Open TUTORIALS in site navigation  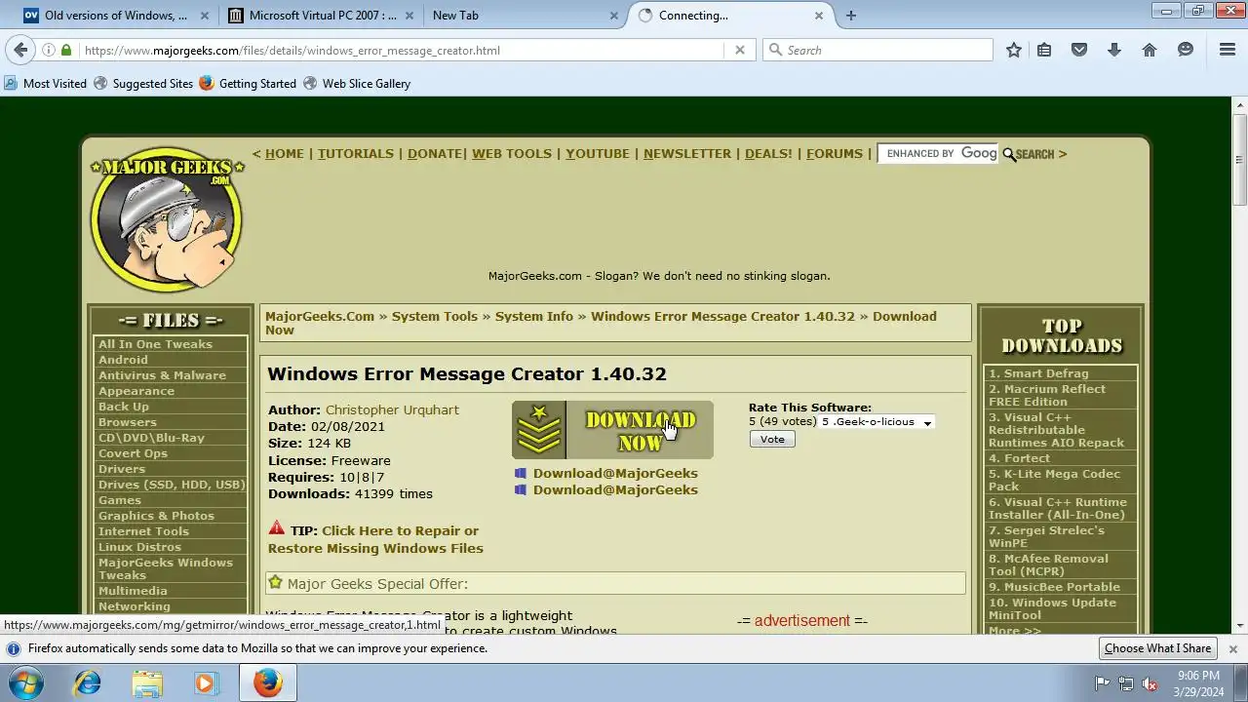coord(356,153)
